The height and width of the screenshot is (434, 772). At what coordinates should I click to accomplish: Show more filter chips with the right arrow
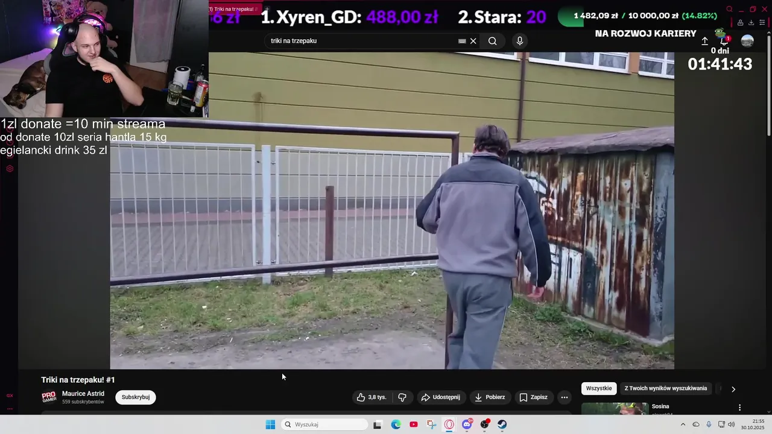pos(733,389)
